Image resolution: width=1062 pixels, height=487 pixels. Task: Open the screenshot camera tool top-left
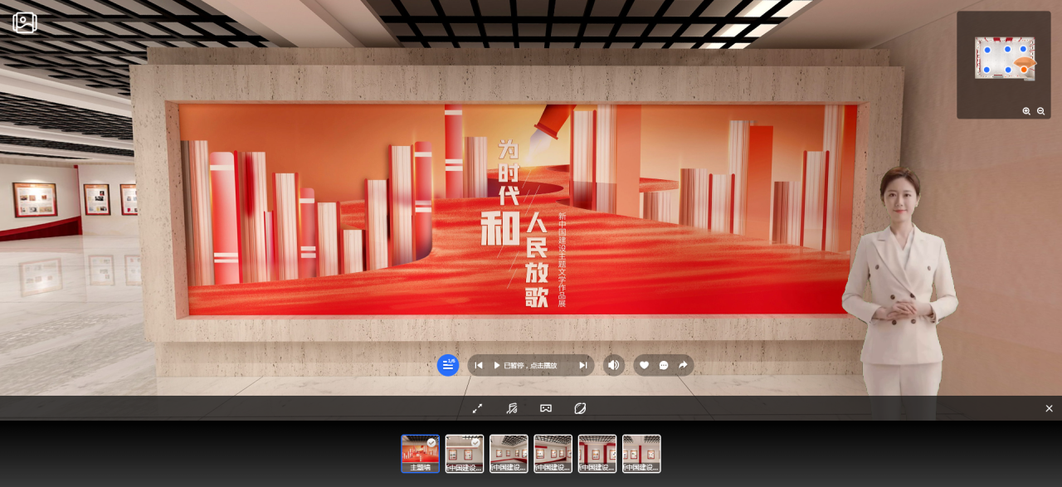[x=23, y=23]
